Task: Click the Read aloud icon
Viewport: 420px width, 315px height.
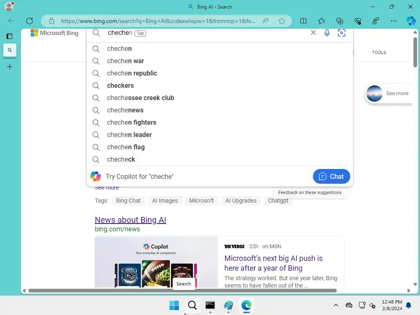Action: pos(265,21)
